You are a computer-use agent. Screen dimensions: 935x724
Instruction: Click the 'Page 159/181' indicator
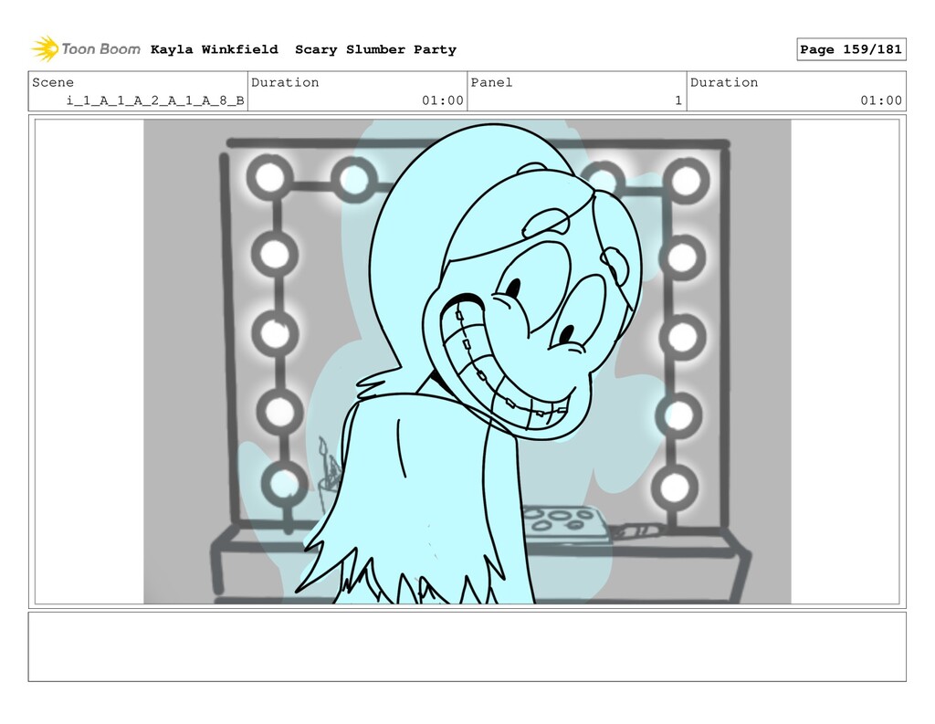coord(851,49)
